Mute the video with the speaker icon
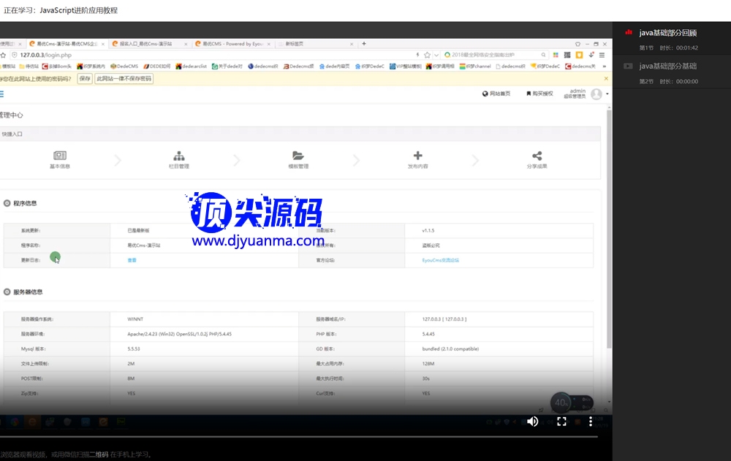The height and width of the screenshot is (461, 731). click(x=533, y=422)
